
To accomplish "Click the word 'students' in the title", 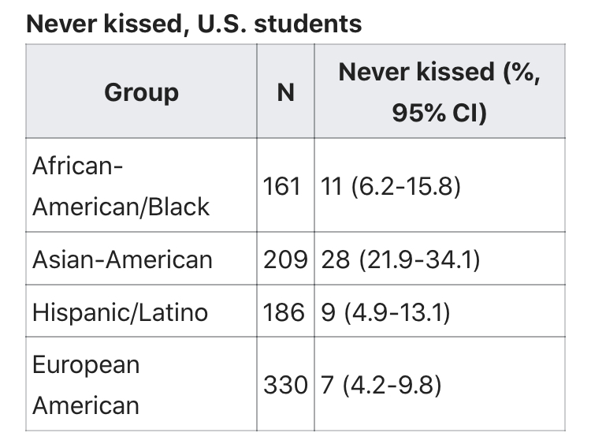I will tap(308, 24).
